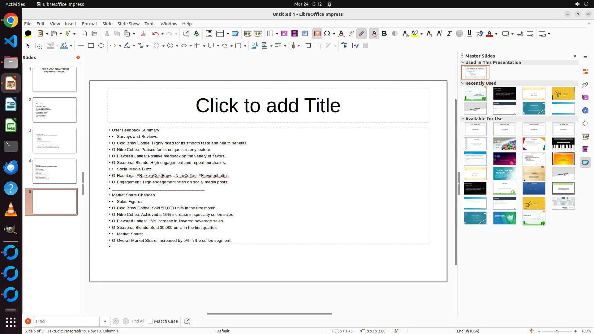Viewport: 594px width, 334px height.
Task: Select slide 3 thumbnail in Slides panel
Action: (x=54, y=141)
